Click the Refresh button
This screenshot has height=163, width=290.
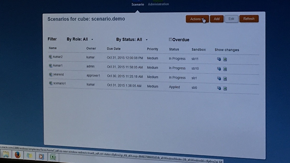(x=249, y=19)
